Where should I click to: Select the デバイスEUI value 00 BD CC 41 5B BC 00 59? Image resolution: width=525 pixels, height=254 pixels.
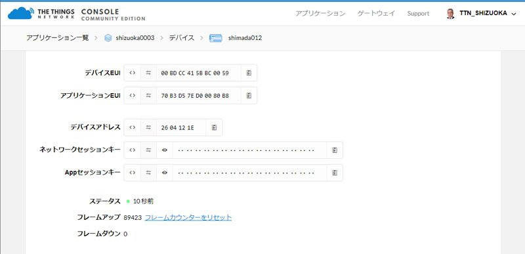coord(195,73)
